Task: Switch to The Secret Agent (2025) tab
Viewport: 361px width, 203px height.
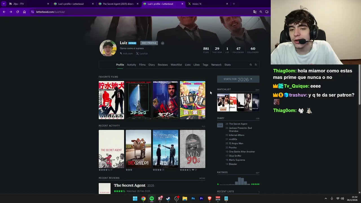Action: pos(118,4)
